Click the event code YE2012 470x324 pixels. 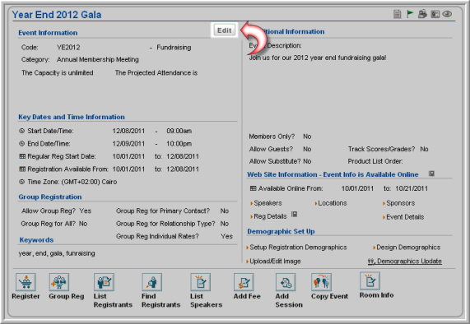[68, 48]
